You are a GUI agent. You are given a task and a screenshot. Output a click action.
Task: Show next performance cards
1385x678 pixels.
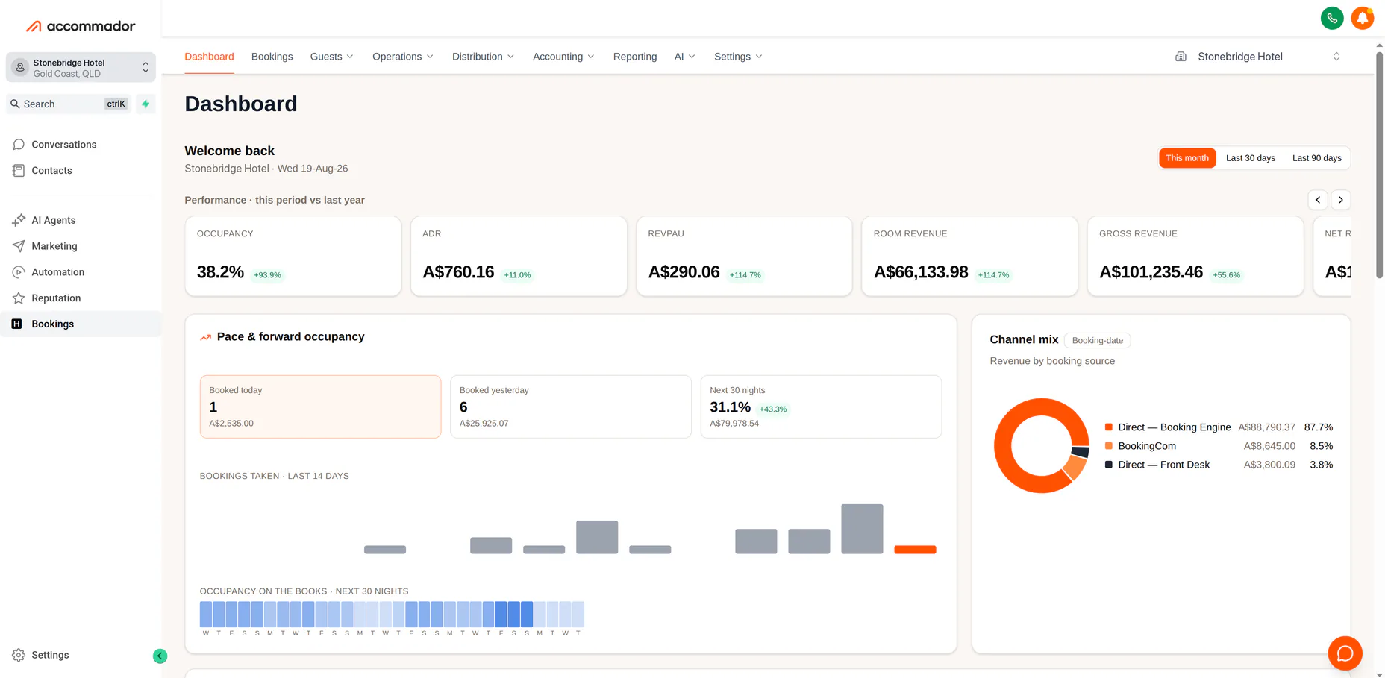(x=1341, y=200)
